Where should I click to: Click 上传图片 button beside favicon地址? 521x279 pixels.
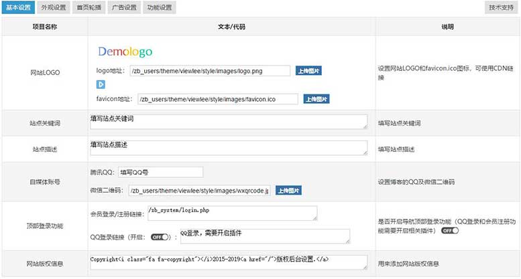coord(316,99)
